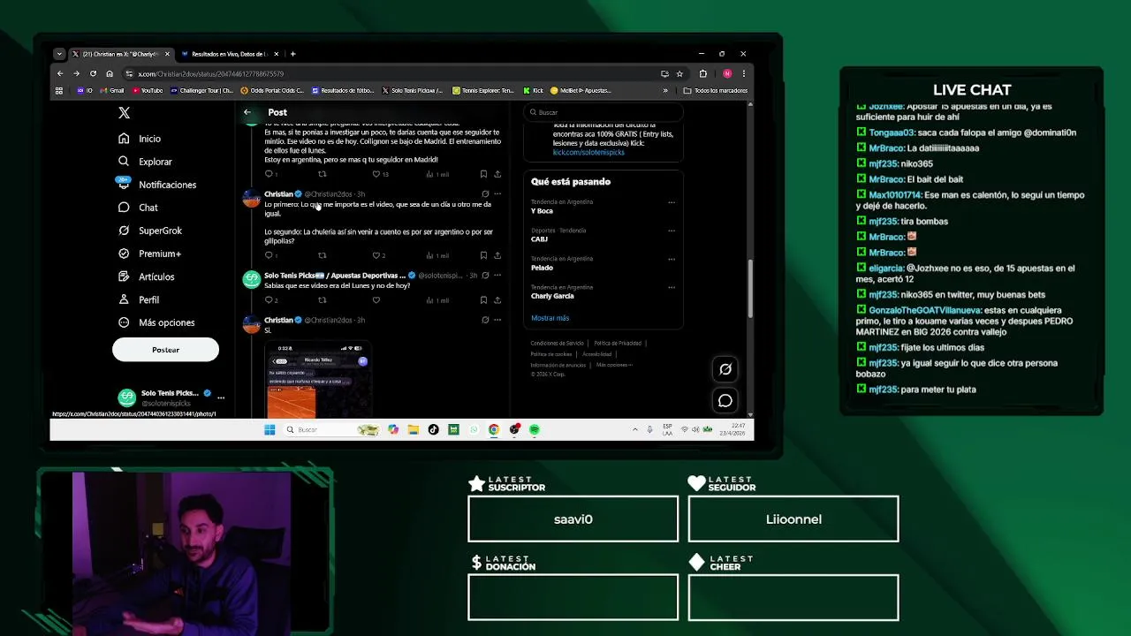Open Artículos in the X sidebar
The height and width of the screenshot is (636, 1131).
[x=147, y=276]
